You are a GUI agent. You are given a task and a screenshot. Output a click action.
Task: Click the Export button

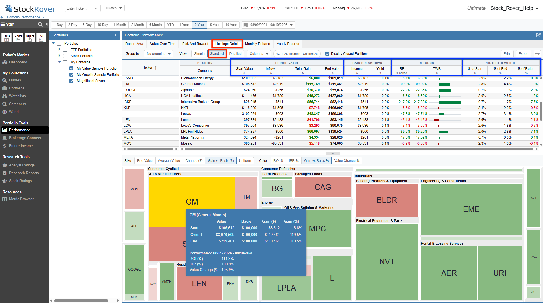523,54
